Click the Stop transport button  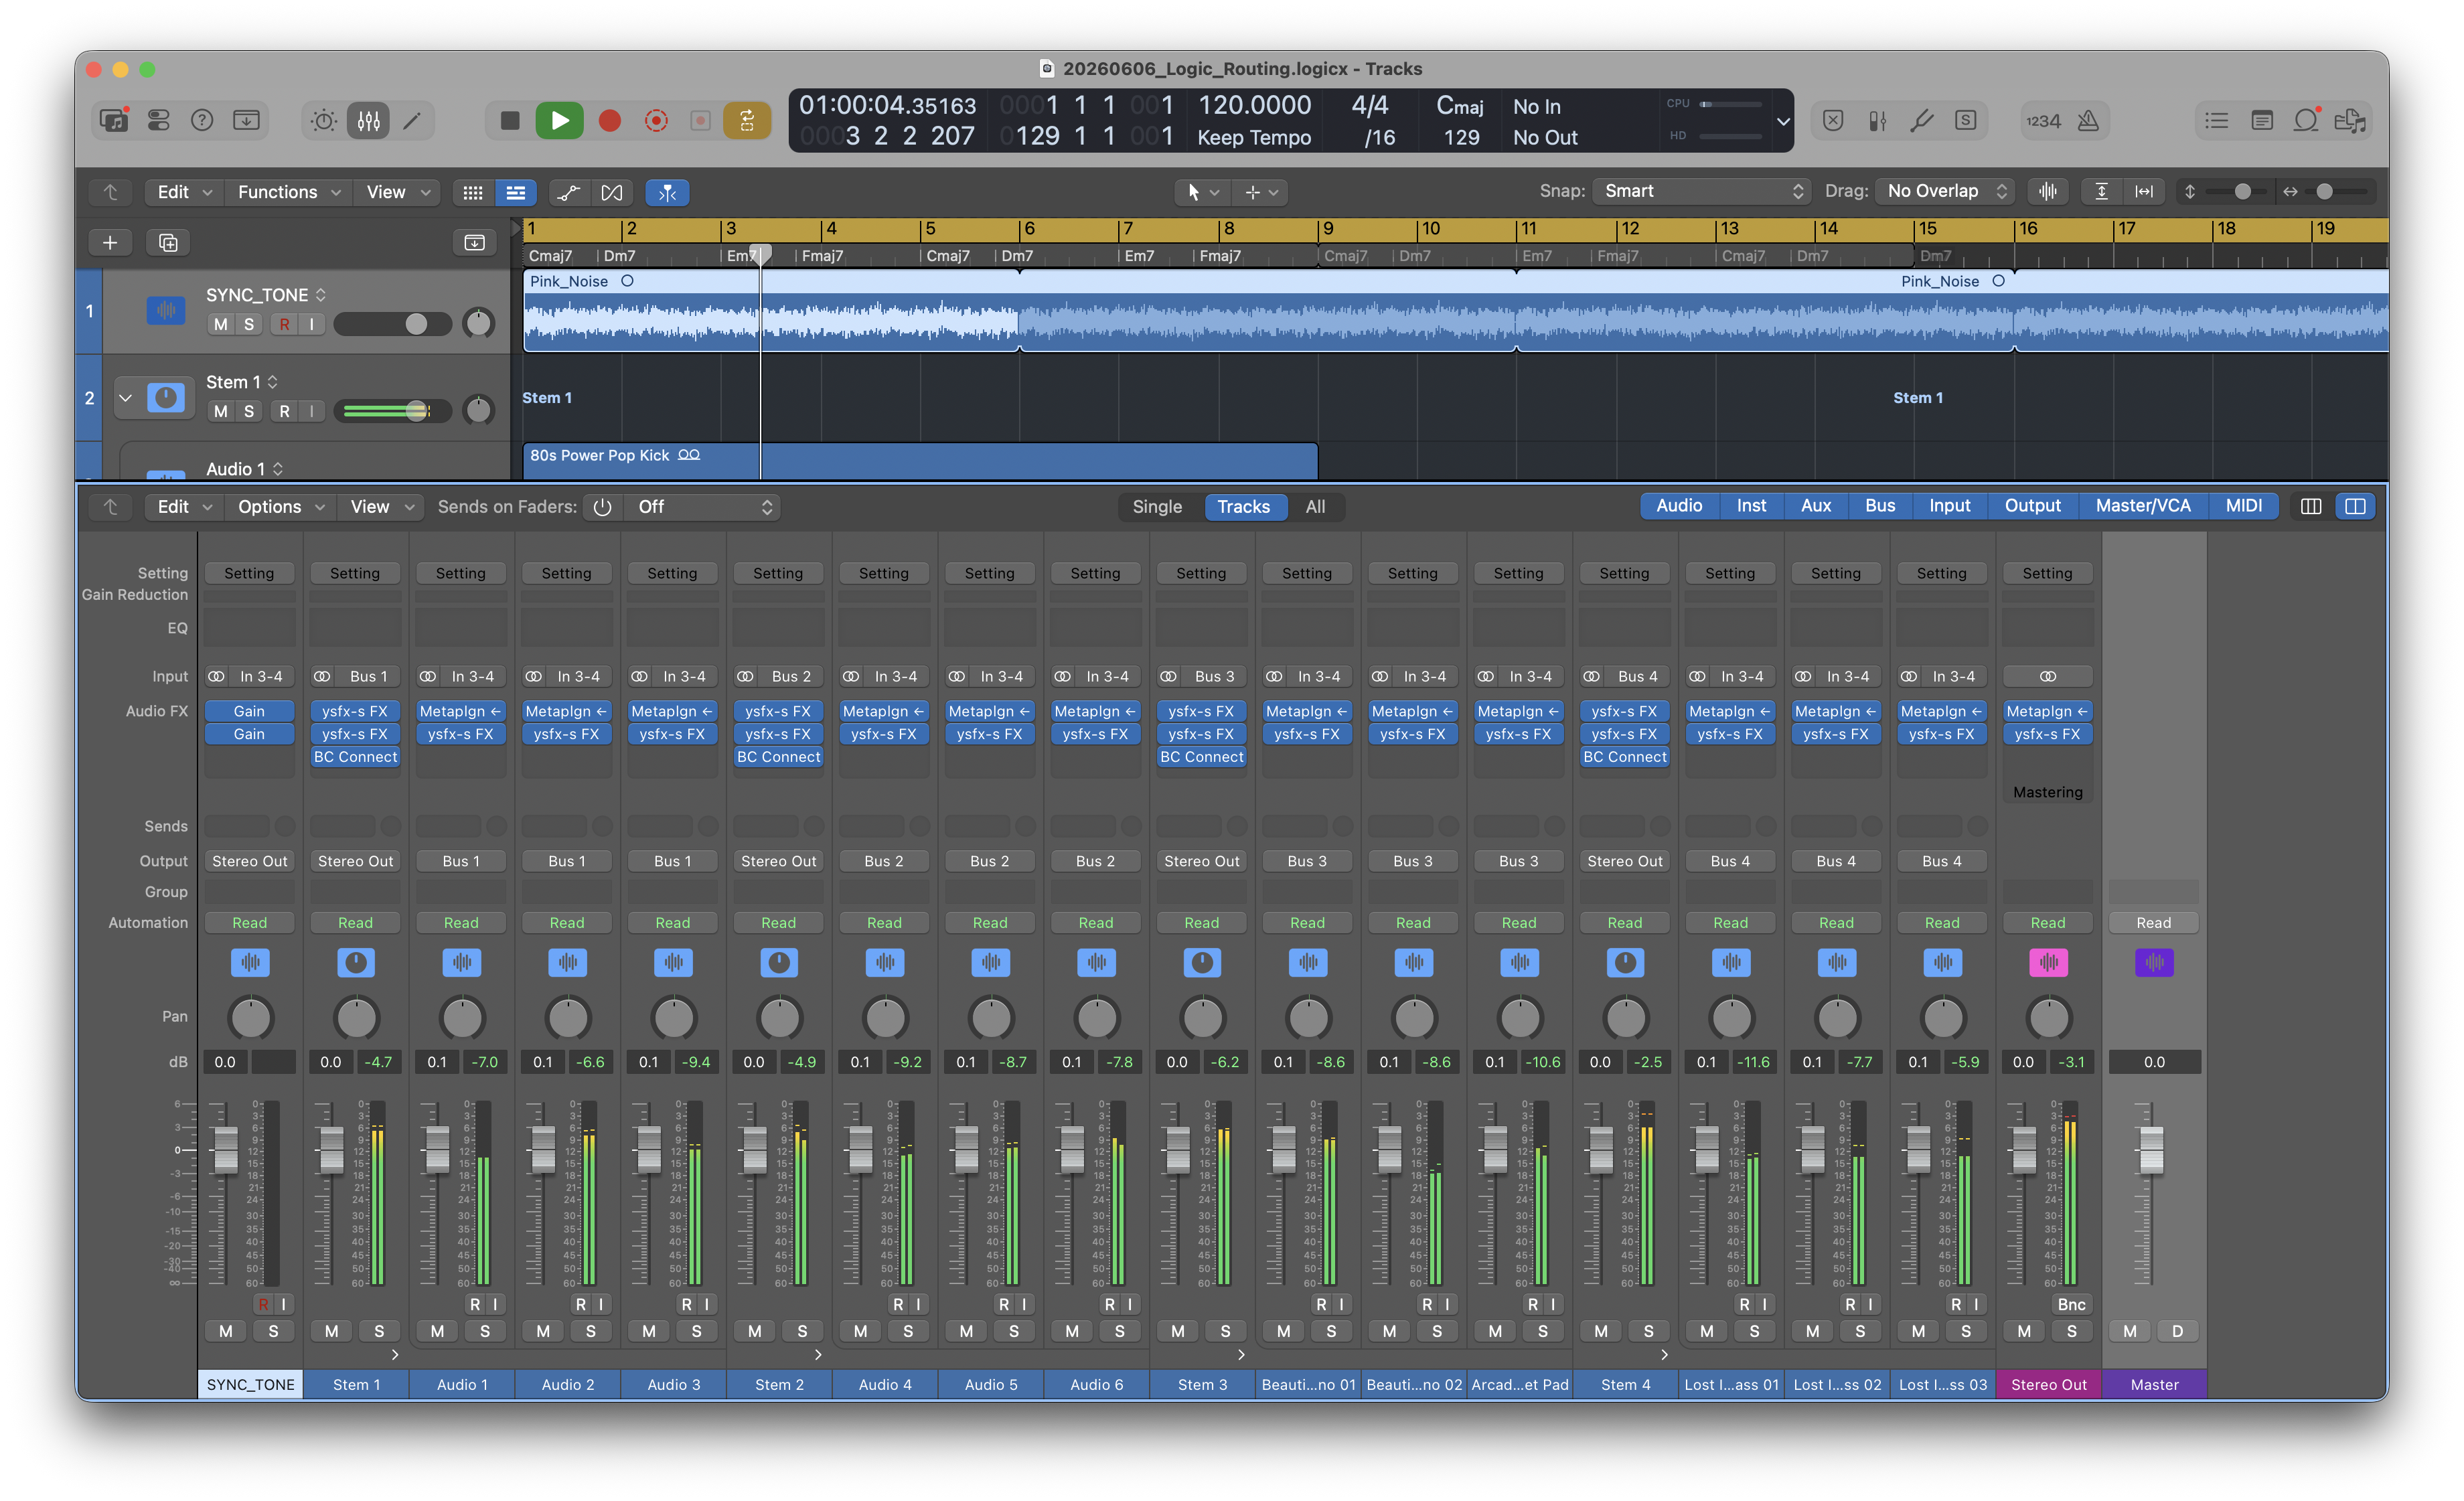pyautogui.click(x=510, y=121)
